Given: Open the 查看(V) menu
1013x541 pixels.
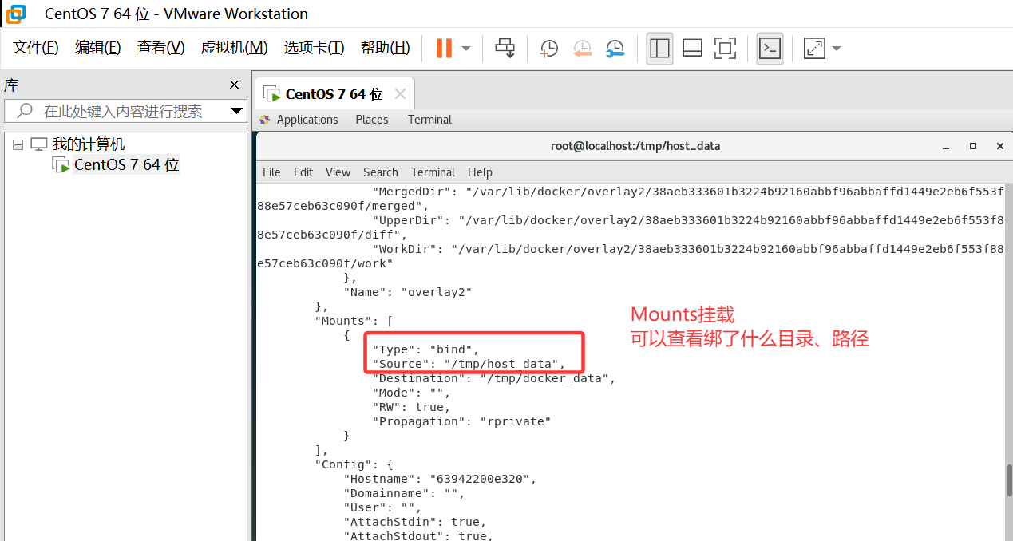Looking at the screenshot, I should coord(160,48).
